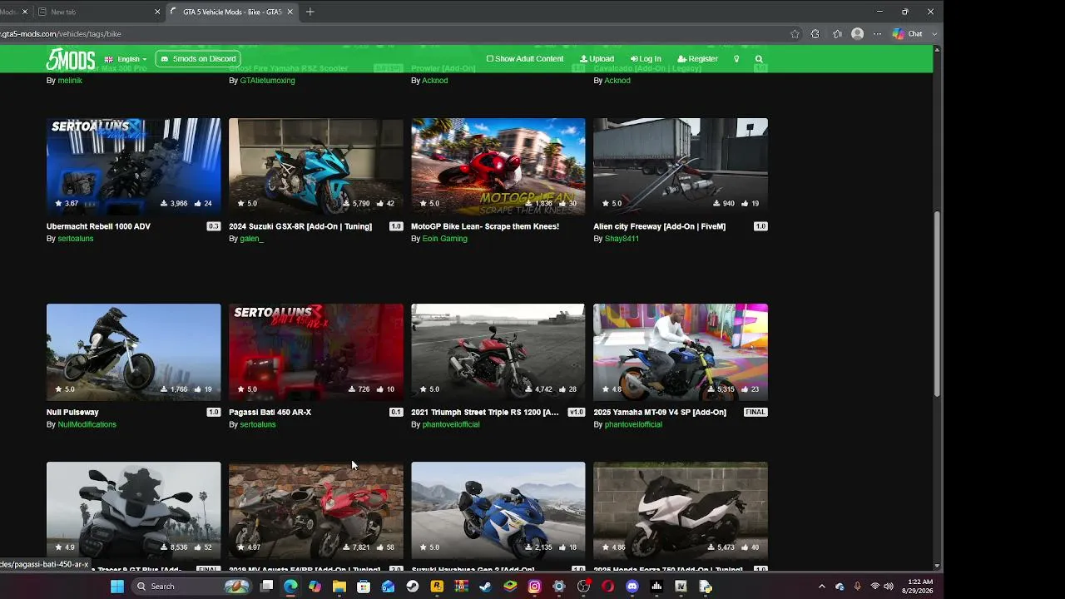Open 2025 Yamaha MT-09 V4 SP link

660,413
